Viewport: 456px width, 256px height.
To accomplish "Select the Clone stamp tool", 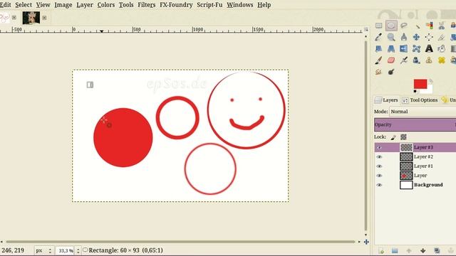I will tap(429, 60).
